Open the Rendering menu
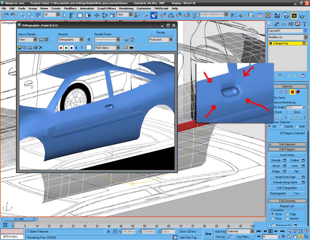Viewport: 310px width, 240px height. (126, 8)
